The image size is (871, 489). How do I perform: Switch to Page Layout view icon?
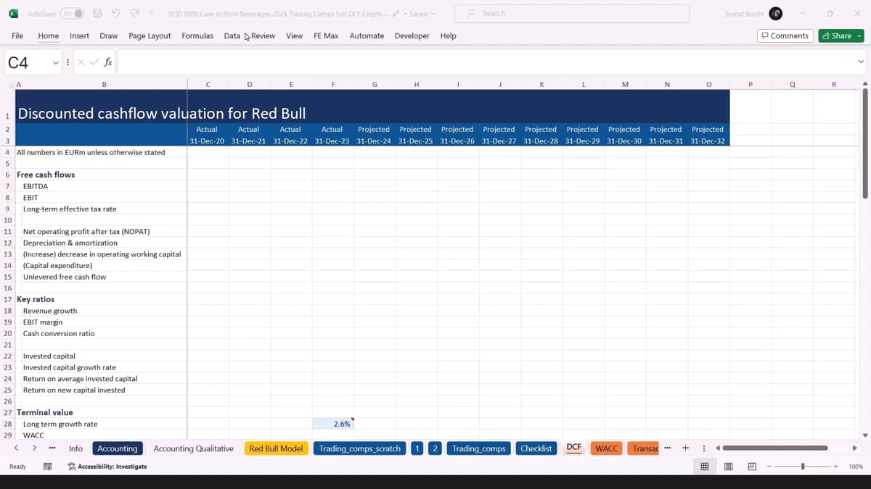click(728, 467)
